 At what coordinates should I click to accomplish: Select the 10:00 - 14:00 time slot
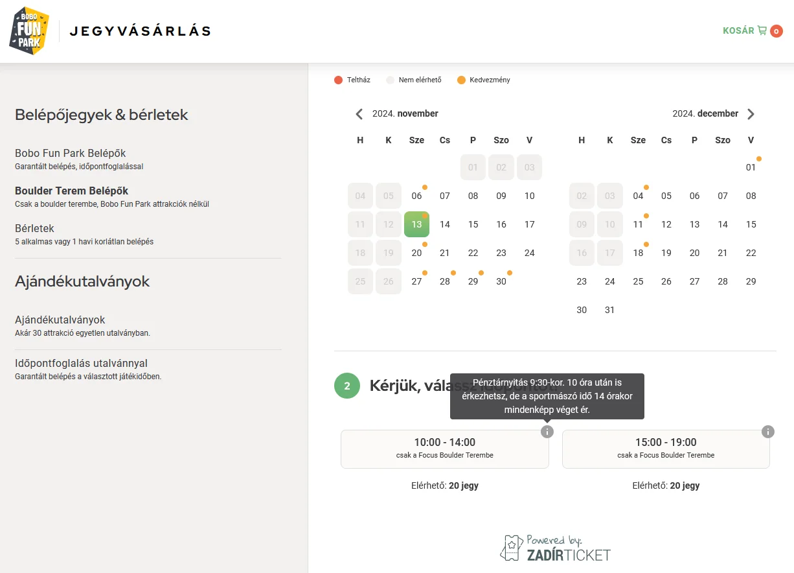pyautogui.click(x=445, y=449)
